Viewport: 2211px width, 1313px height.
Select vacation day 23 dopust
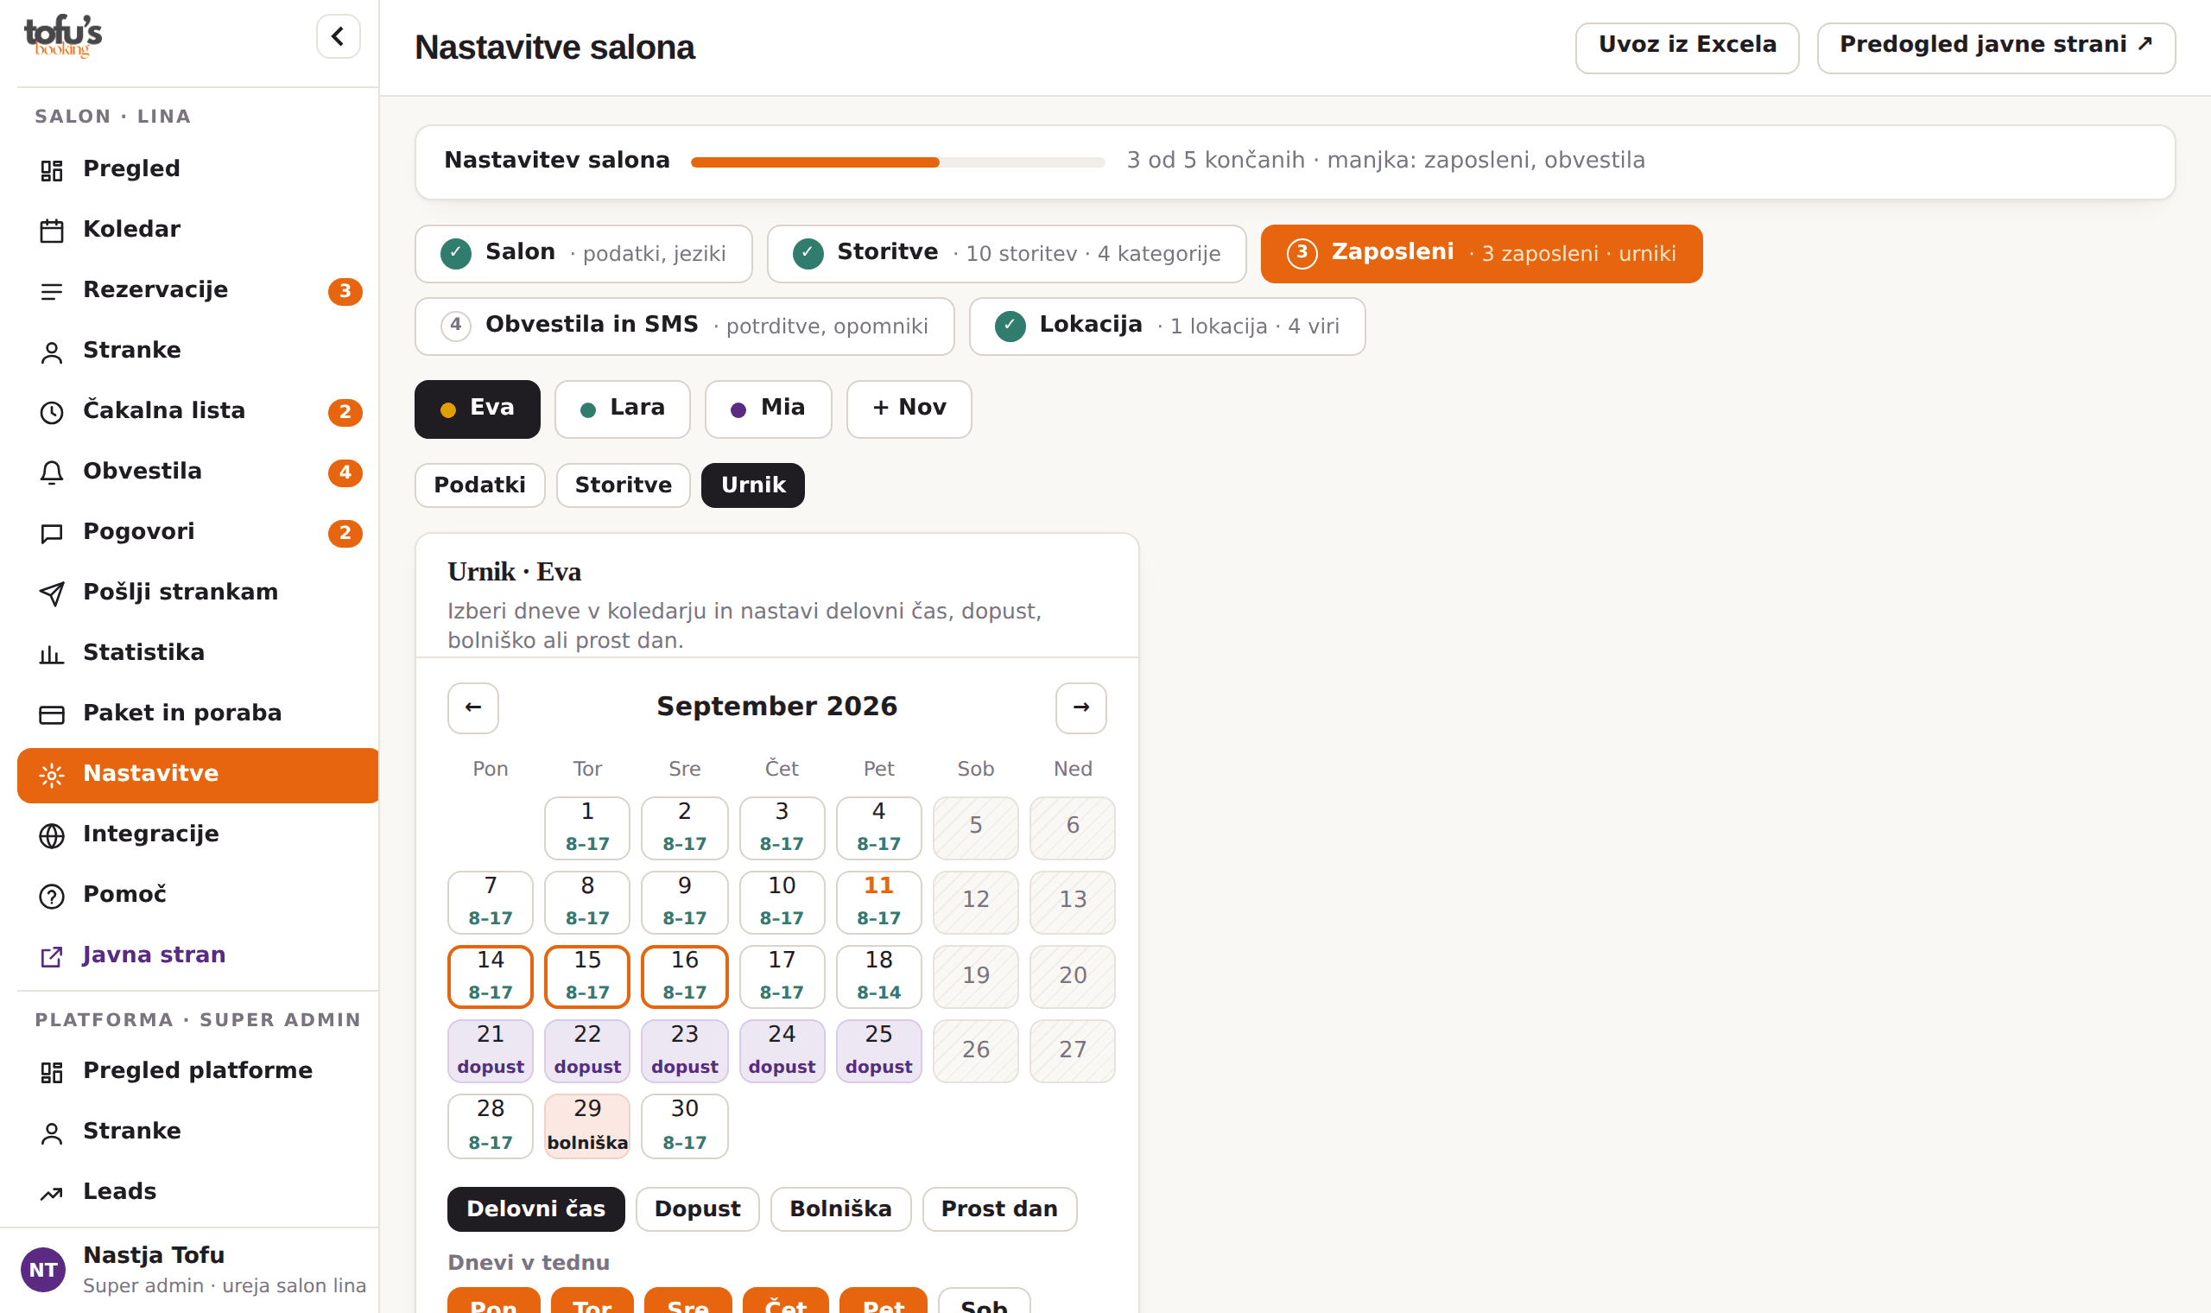[x=685, y=1050]
